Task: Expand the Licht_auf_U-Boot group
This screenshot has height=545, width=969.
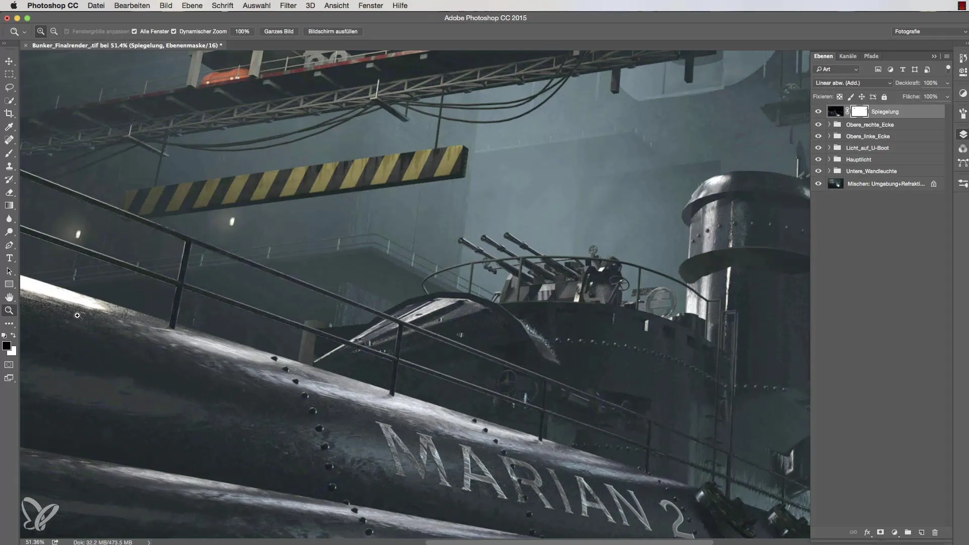Action: click(829, 147)
